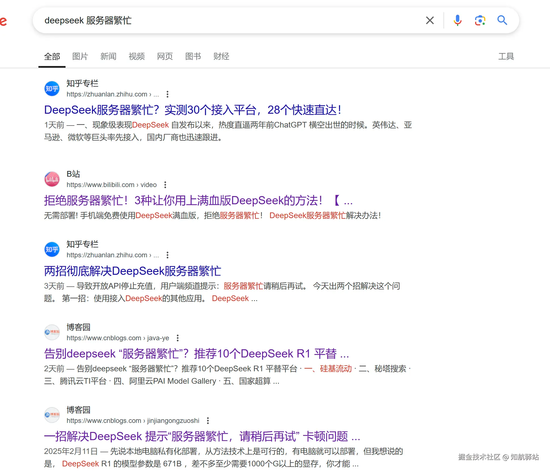550x472 pixels.
Task: Click cnblogs favicon for java-ye result
Action: [52, 332]
